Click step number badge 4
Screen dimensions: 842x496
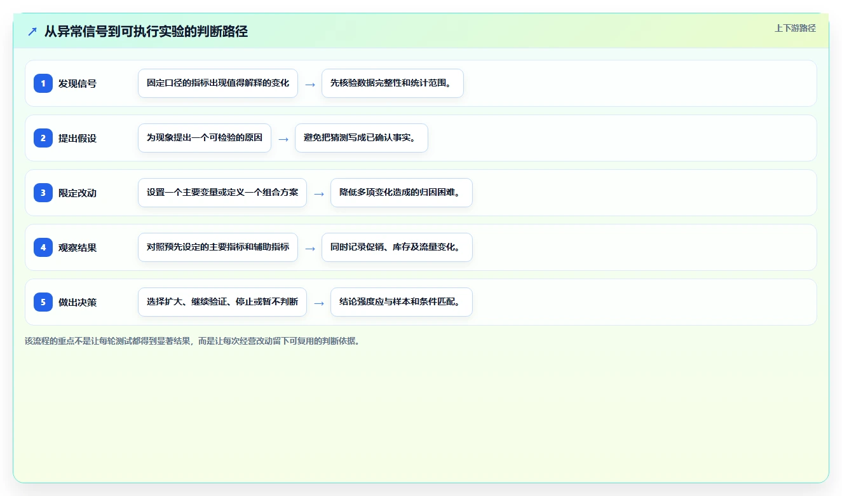click(x=43, y=247)
